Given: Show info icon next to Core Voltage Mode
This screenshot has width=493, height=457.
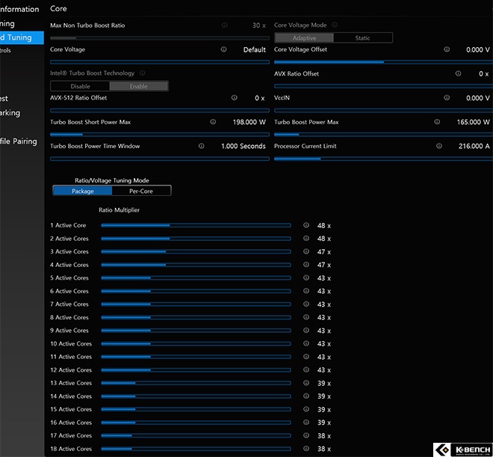Looking at the screenshot, I should (x=335, y=25).
